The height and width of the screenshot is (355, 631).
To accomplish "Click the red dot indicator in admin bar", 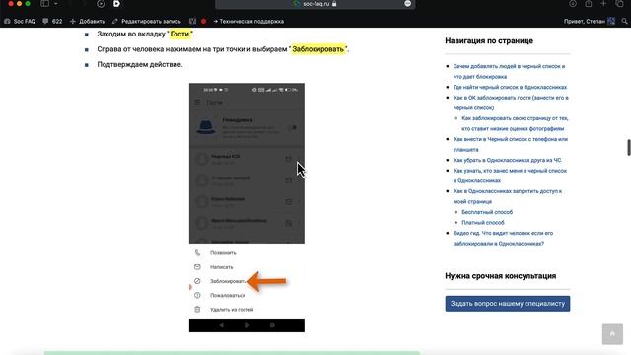I will (204, 21).
